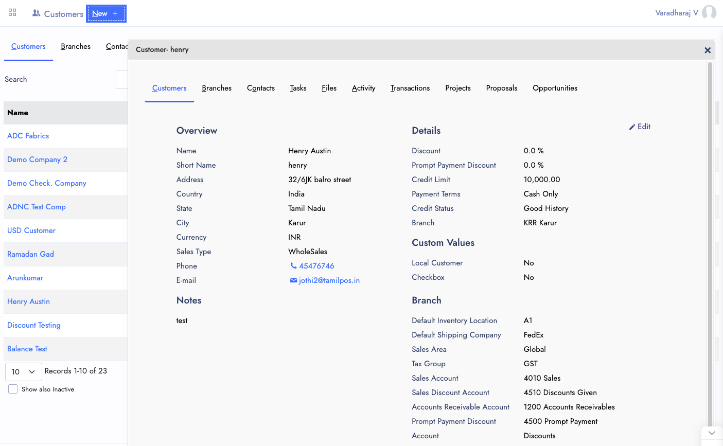Screen dimensions: 723x446
Task: Open the Files tab
Action: (329, 88)
